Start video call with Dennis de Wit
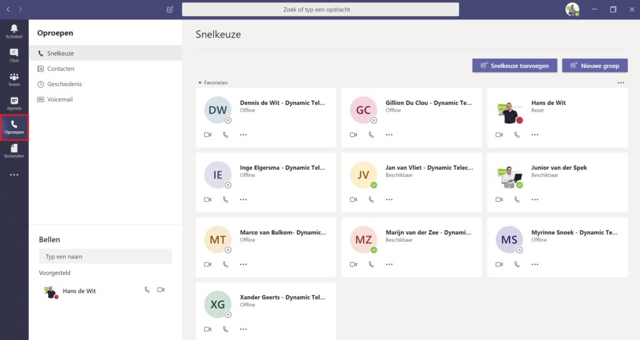The width and height of the screenshot is (640, 340). point(207,135)
